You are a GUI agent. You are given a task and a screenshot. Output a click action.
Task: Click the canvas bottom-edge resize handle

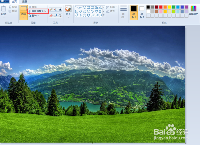(x=92, y=143)
